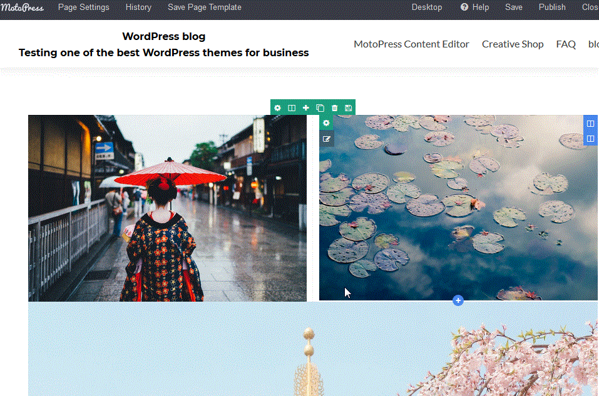Open settings gear of the lily pad image
The image size is (599, 396).
(326, 122)
